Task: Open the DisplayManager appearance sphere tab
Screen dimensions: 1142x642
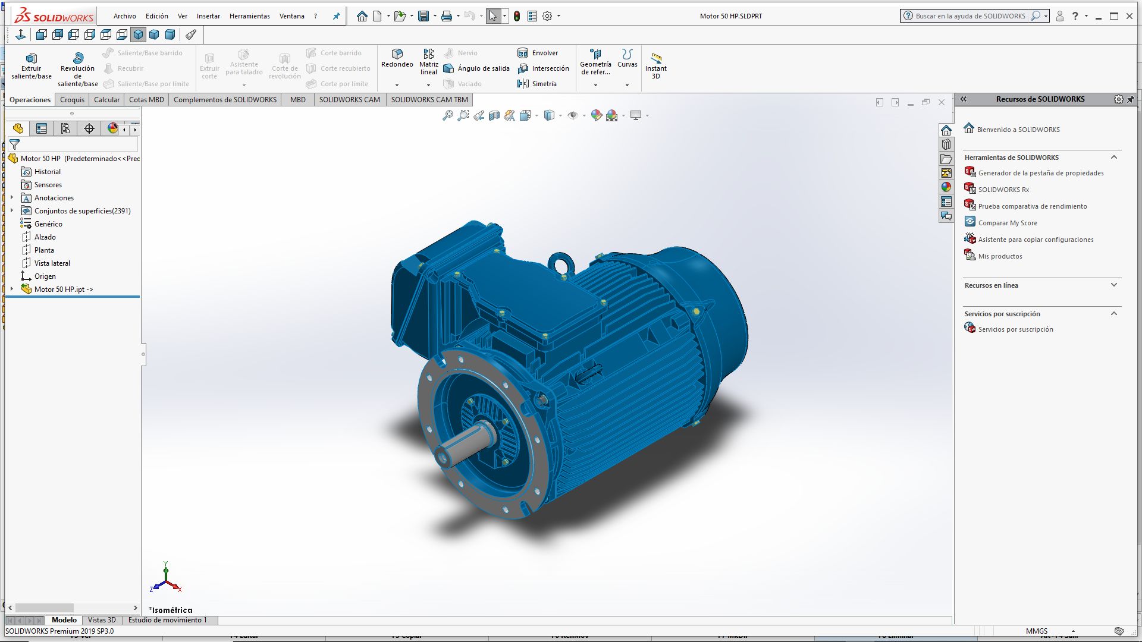Action: pos(112,128)
